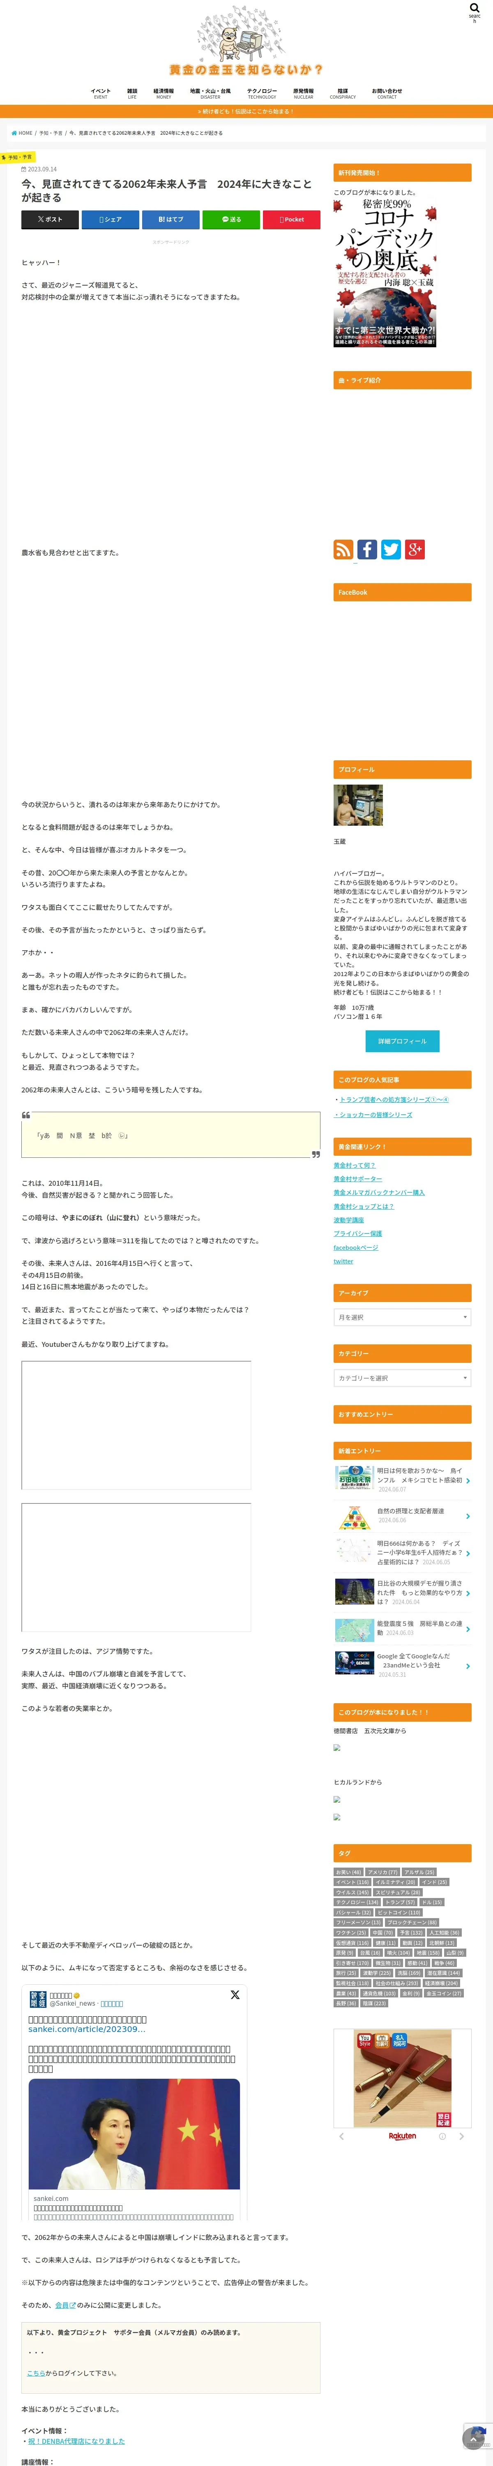This screenshot has height=2466, width=493.
Task: Click the arrow beside 能登震度５強 entry
Action: point(467,1628)
